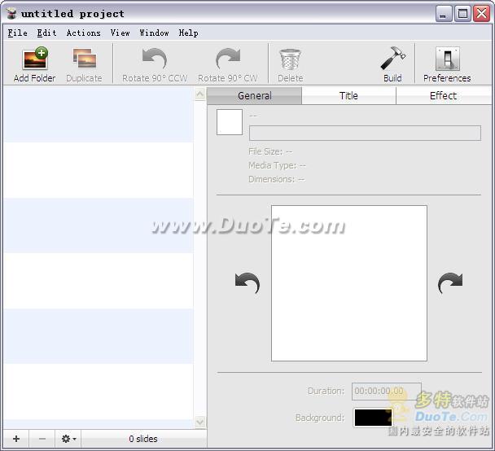Open the gear actions dropdown
This screenshot has width=495, height=451.
(x=68, y=439)
